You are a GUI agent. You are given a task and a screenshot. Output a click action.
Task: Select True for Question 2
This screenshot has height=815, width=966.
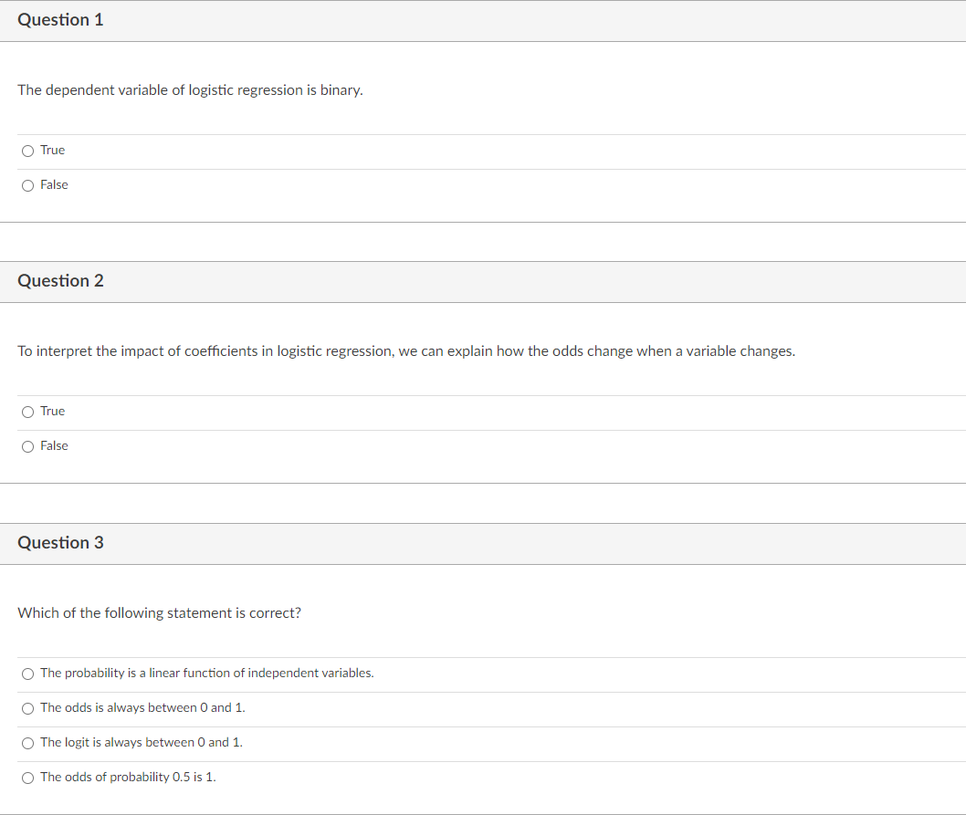click(27, 412)
